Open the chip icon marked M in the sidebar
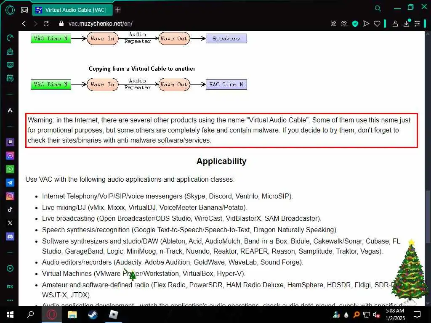The height and width of the screenshot is (323, 431). (10, 78)
